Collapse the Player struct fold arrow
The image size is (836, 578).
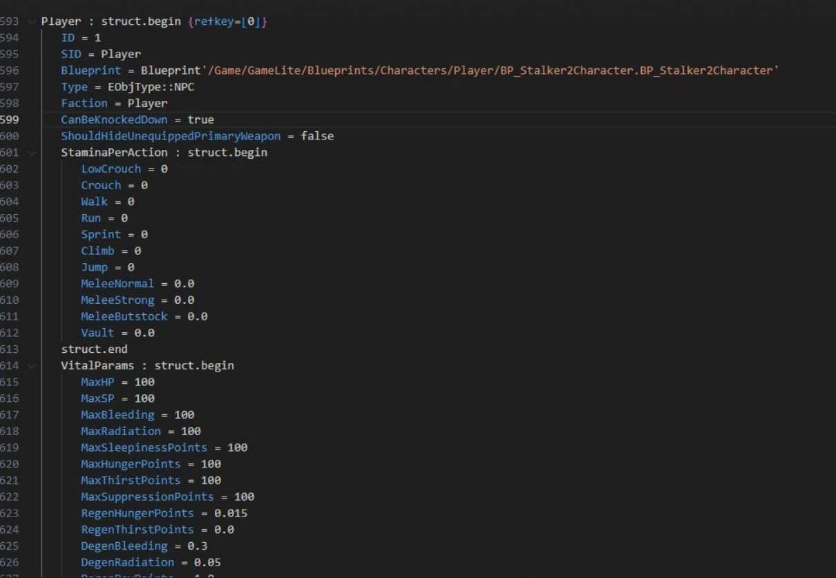point(31,21)
